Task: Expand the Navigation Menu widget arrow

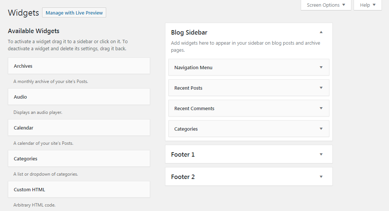Action: pos(321,67)
